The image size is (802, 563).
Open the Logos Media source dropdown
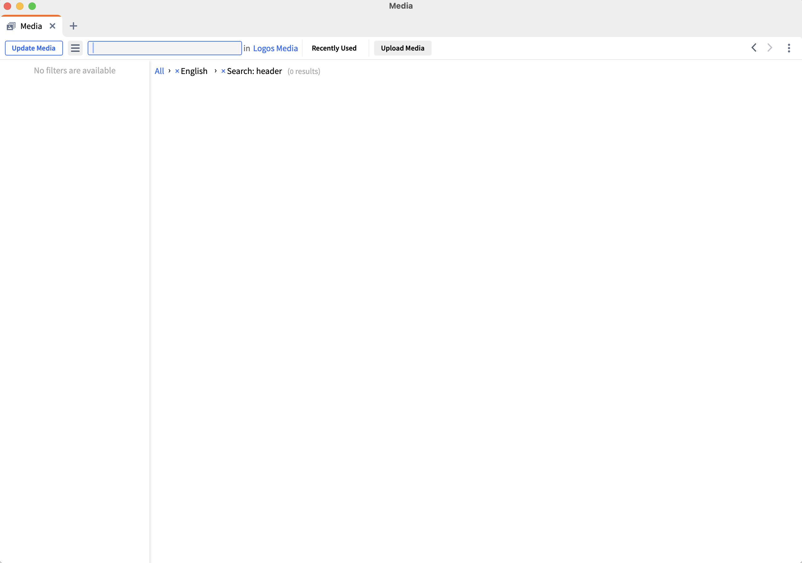pos(275,48)
